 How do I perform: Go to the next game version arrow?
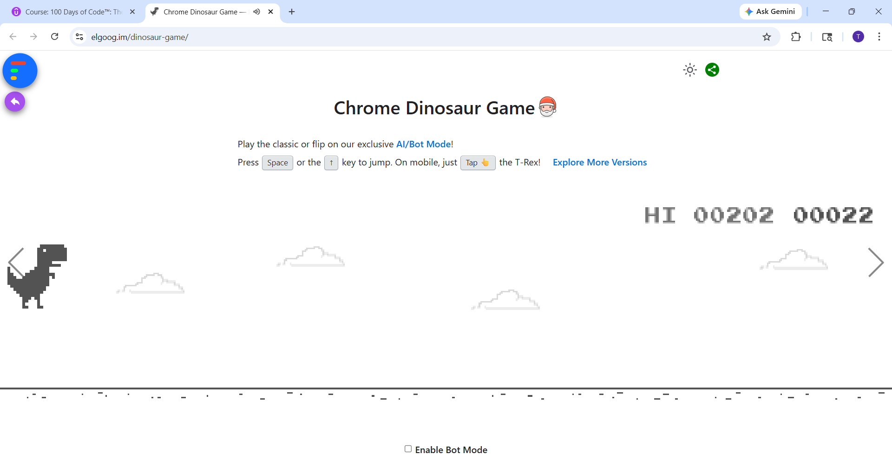point(877,263)
